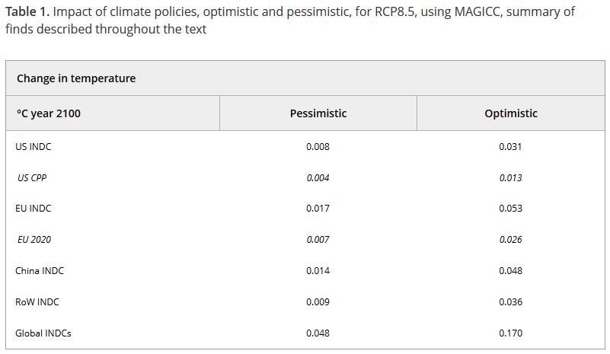
Task: Click the Table 1 caption text
Action: pos(289,21)
